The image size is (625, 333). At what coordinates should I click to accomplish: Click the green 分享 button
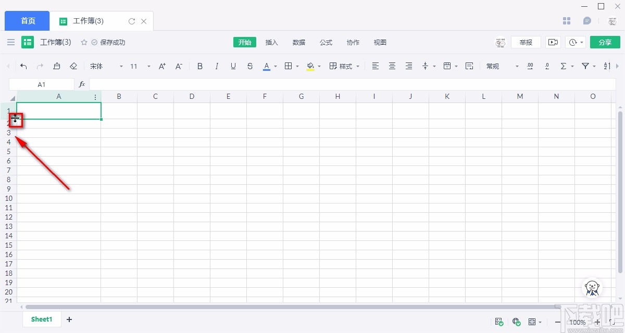click(x=605, y=42)
